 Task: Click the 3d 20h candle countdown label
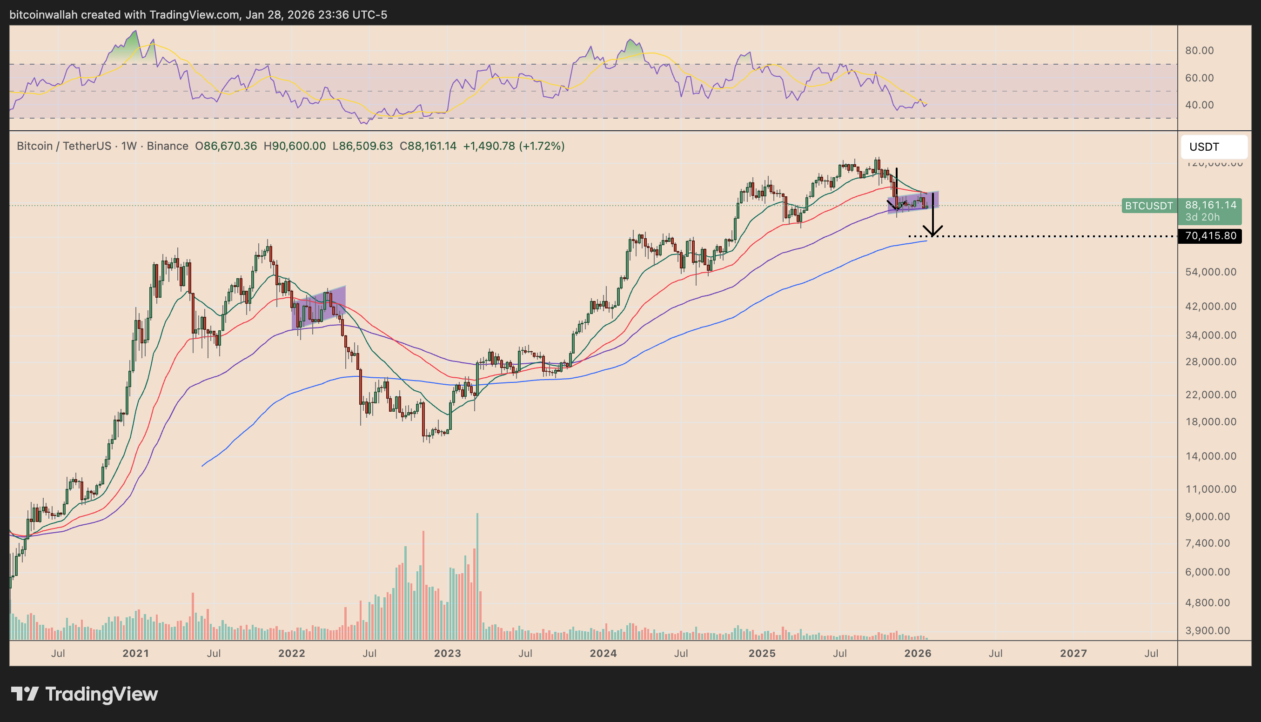pos(1202,217)
